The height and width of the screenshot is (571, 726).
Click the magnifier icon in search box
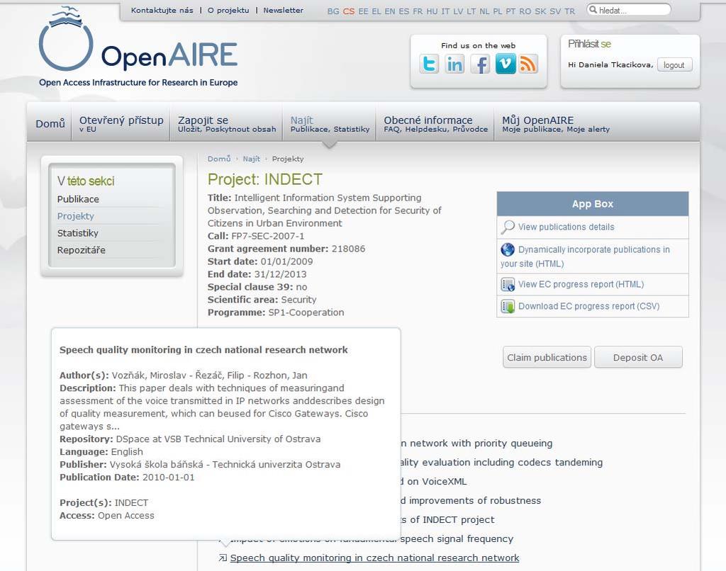pyautogui.click(x=593, y=9)
